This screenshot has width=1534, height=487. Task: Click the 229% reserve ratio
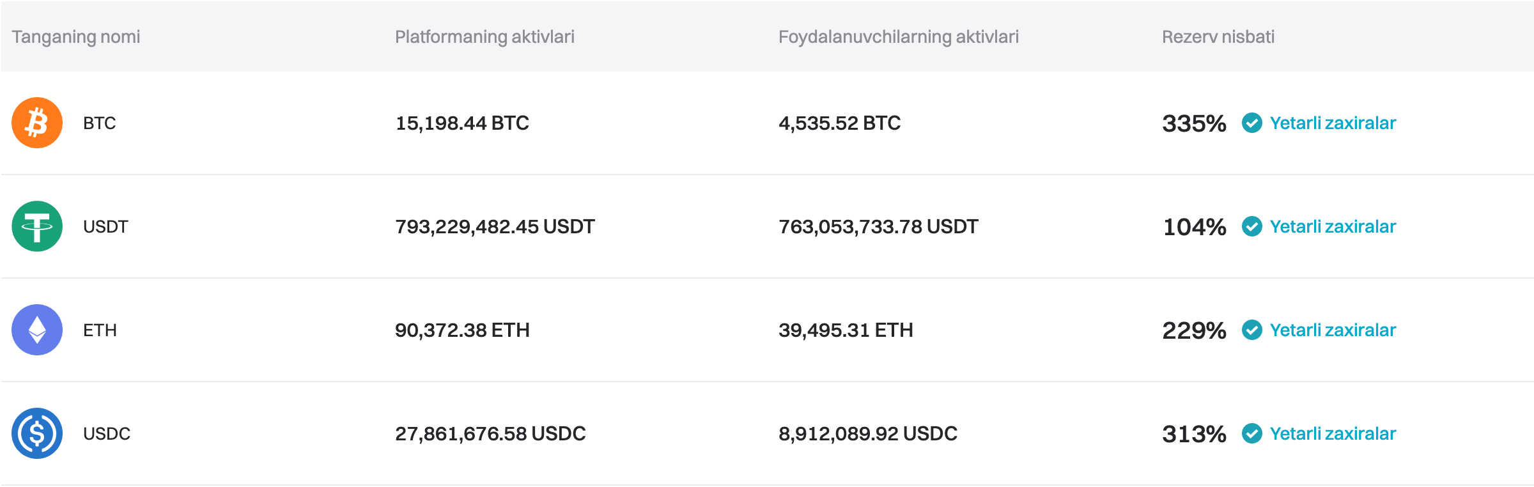click(x=1194, y=330)
